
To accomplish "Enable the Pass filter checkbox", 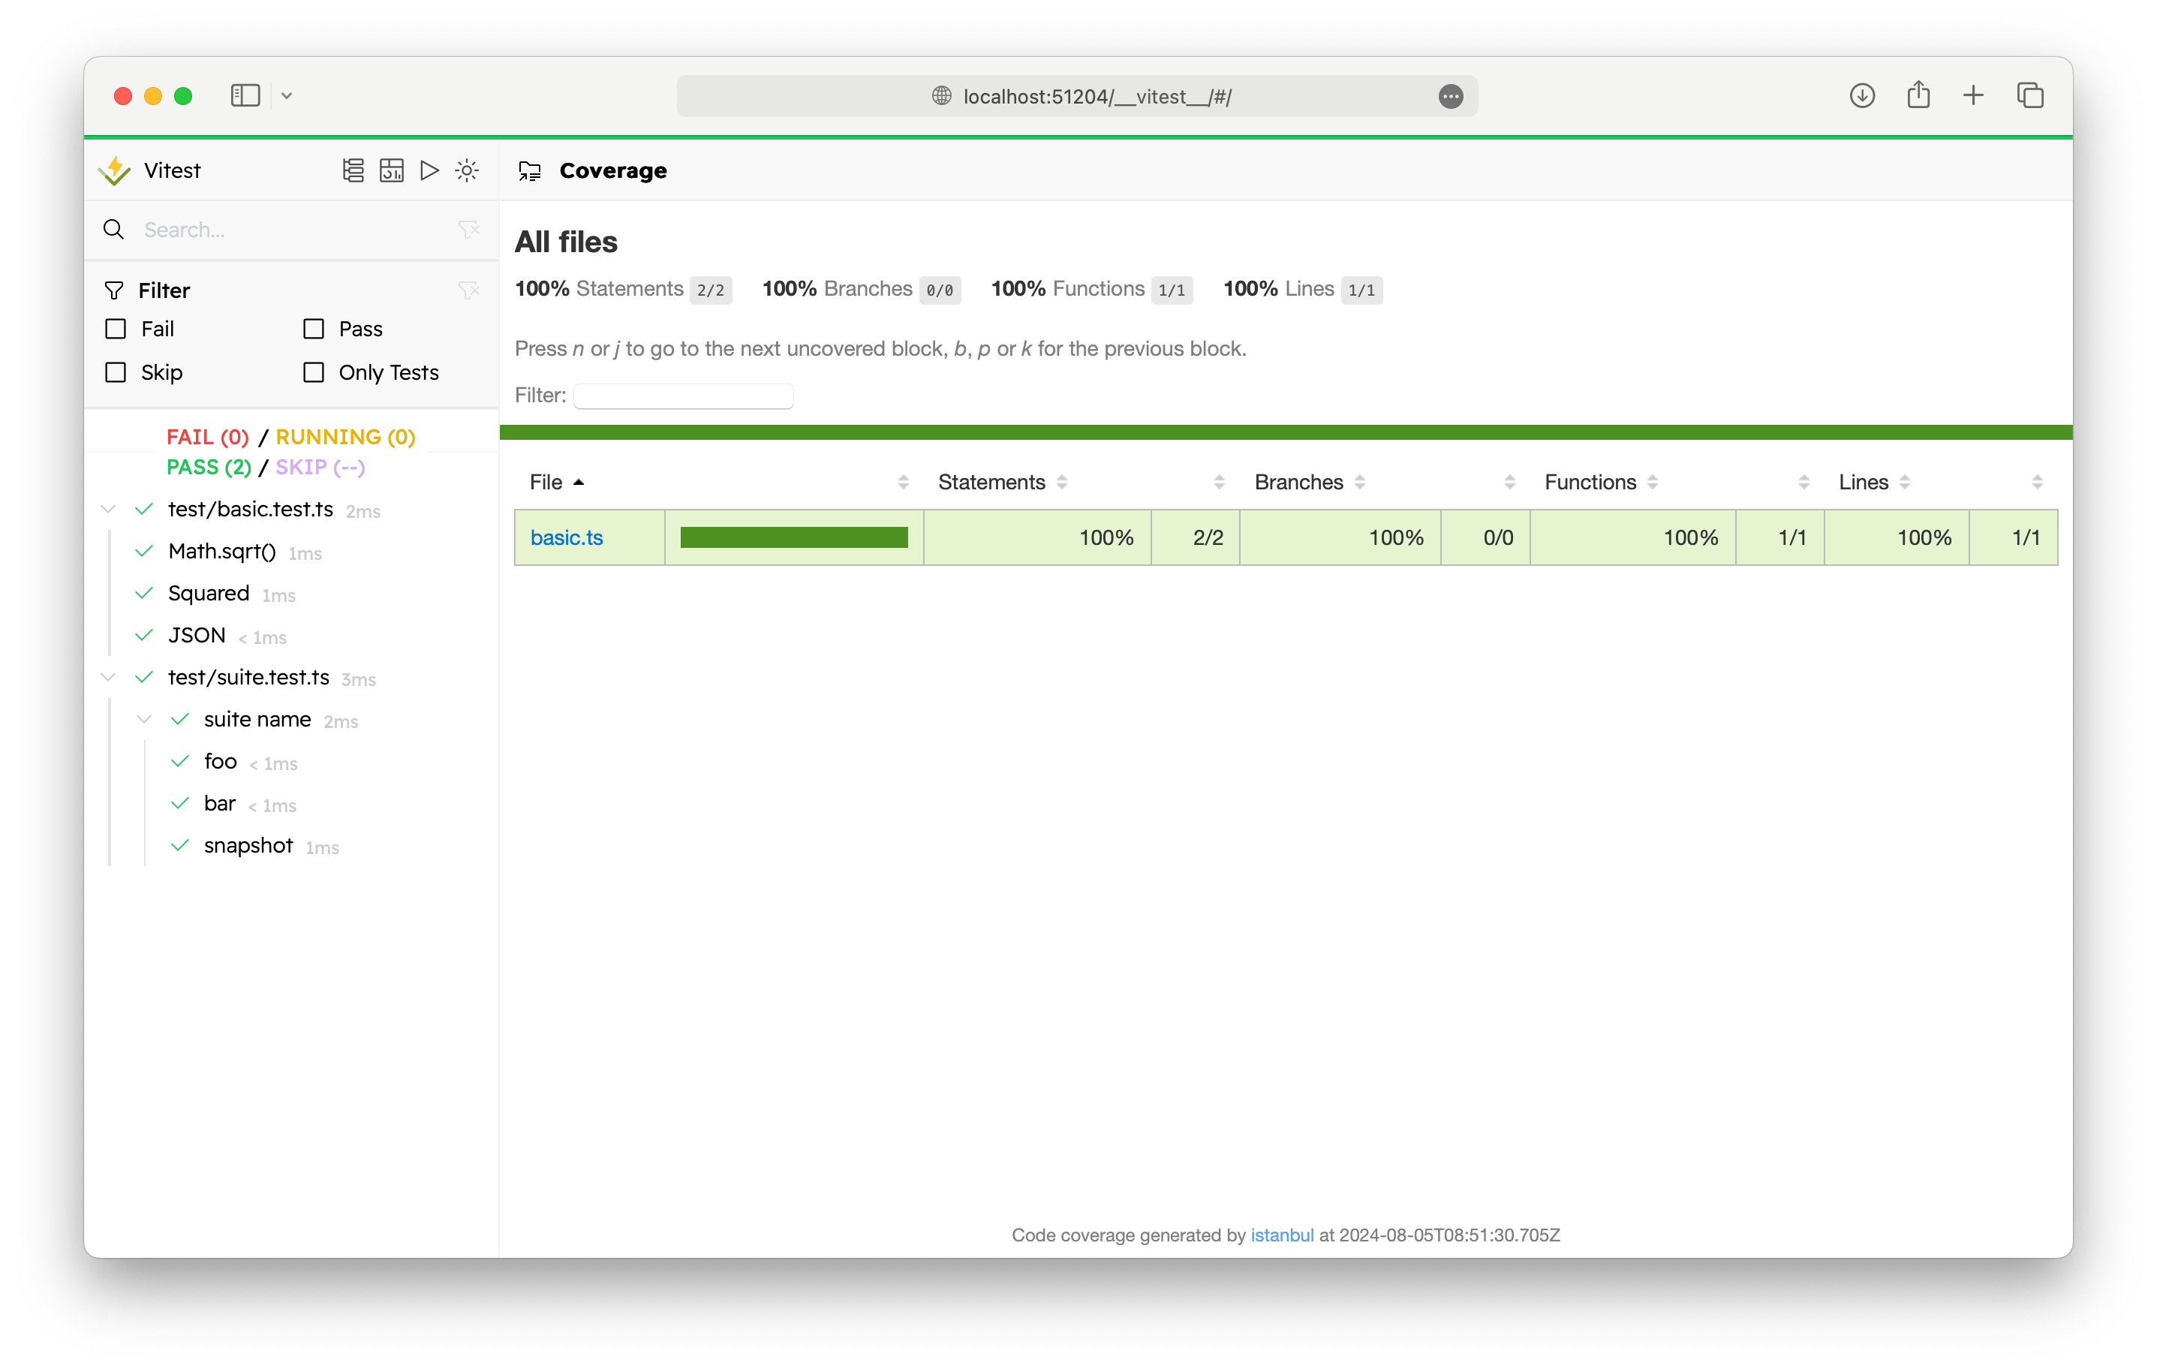I will 313,329.
